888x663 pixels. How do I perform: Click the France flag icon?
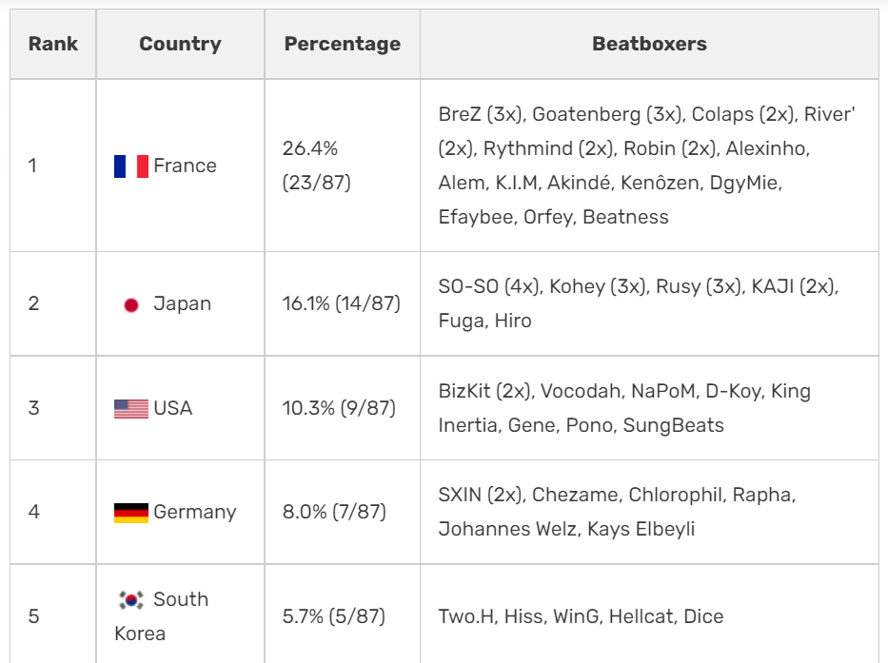tap(130, 166)
